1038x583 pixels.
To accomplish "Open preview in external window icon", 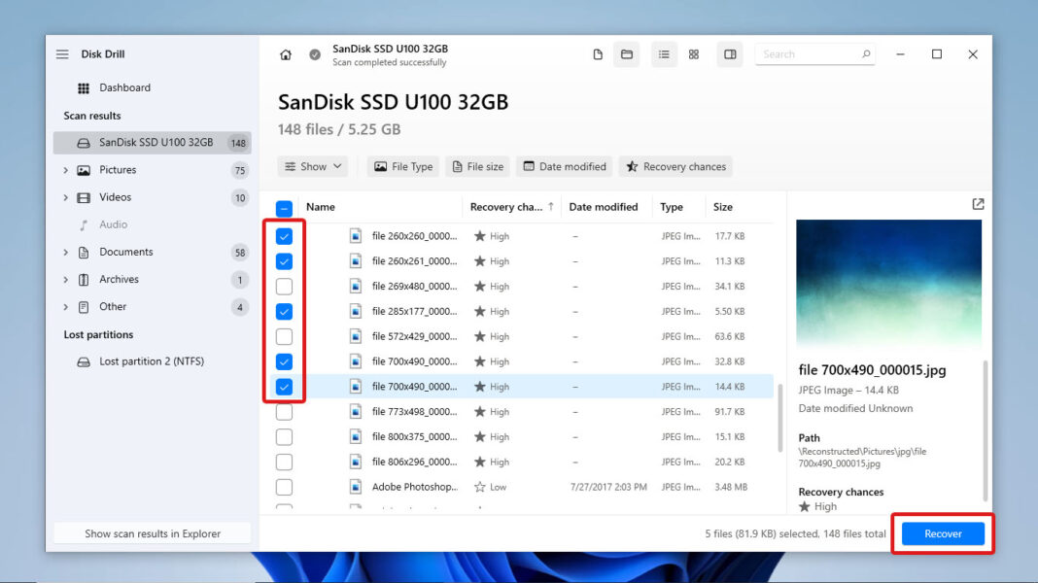I will (x=978, y=204).
